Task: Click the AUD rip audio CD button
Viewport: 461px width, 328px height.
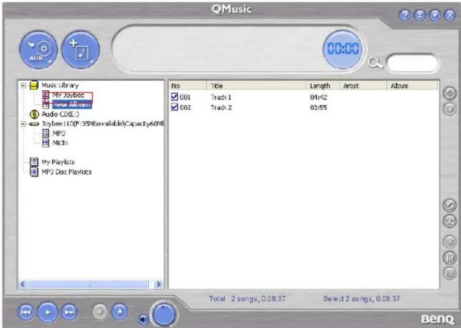Action: (x=39, y=50)
